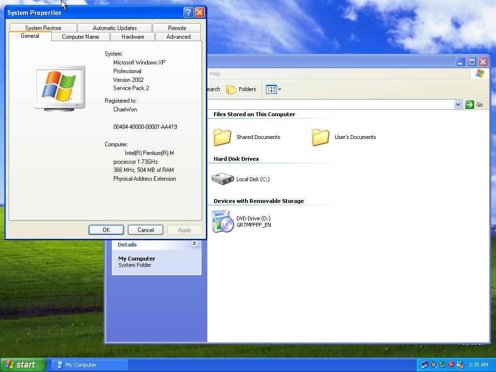Screen dimensions: 496x372
Task: Open the Shared Documents folder icon
Action: click(x=222, y=137)
